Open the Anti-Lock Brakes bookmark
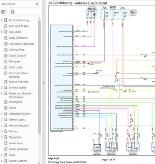Screen dimensions: 155x164 [x=19, y=26]
